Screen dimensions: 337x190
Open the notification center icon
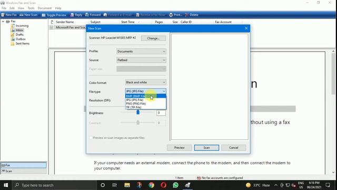coord(328,185)
